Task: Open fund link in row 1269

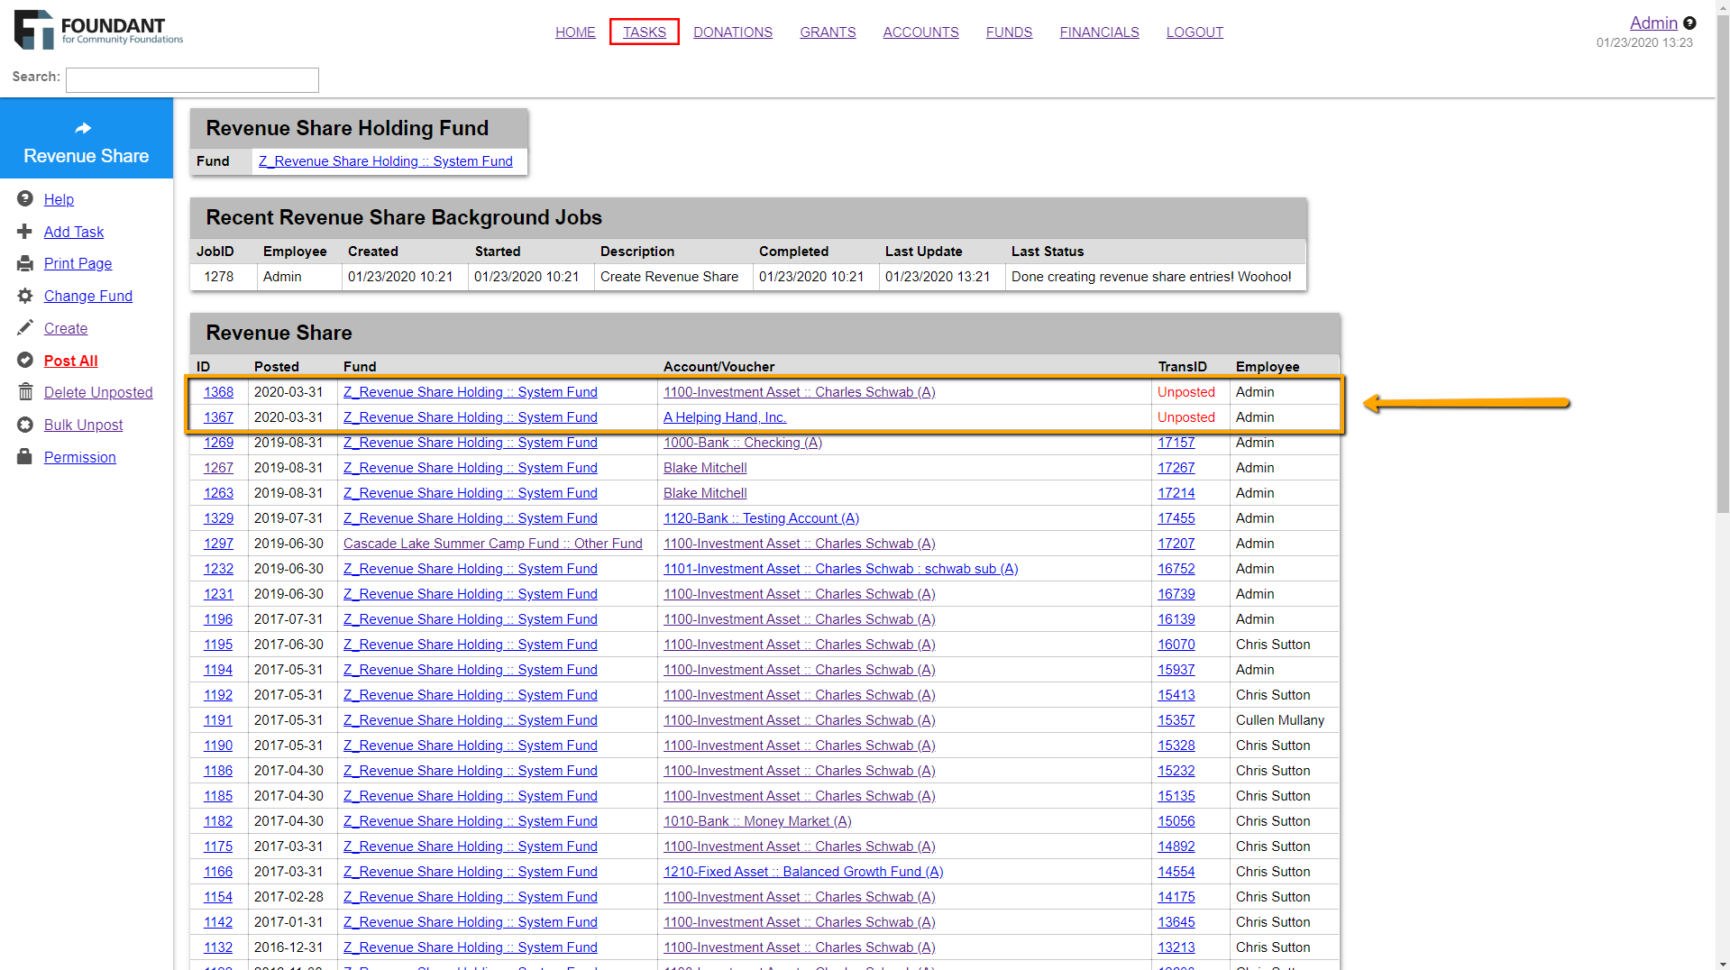Action: 471,443
